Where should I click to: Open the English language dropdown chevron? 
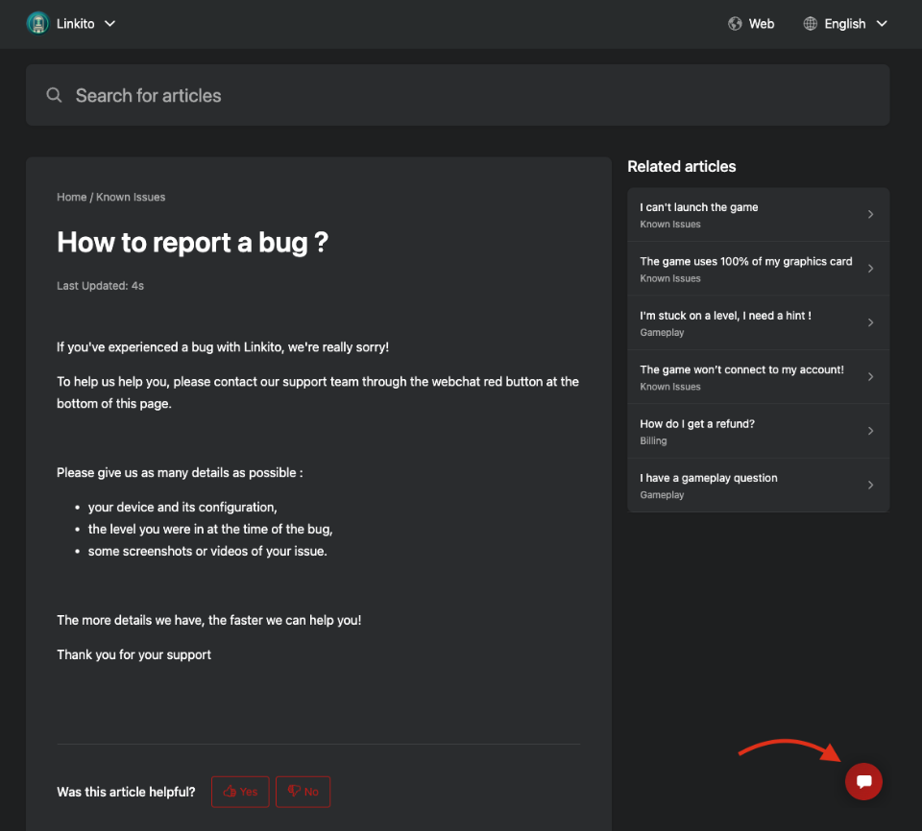point(882,23)
